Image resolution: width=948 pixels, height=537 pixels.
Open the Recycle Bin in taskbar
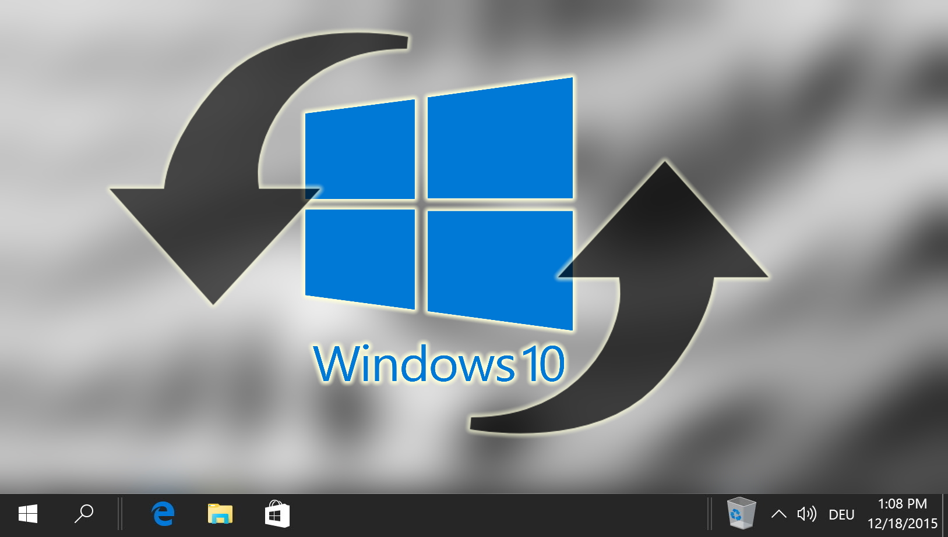point(741,513)
